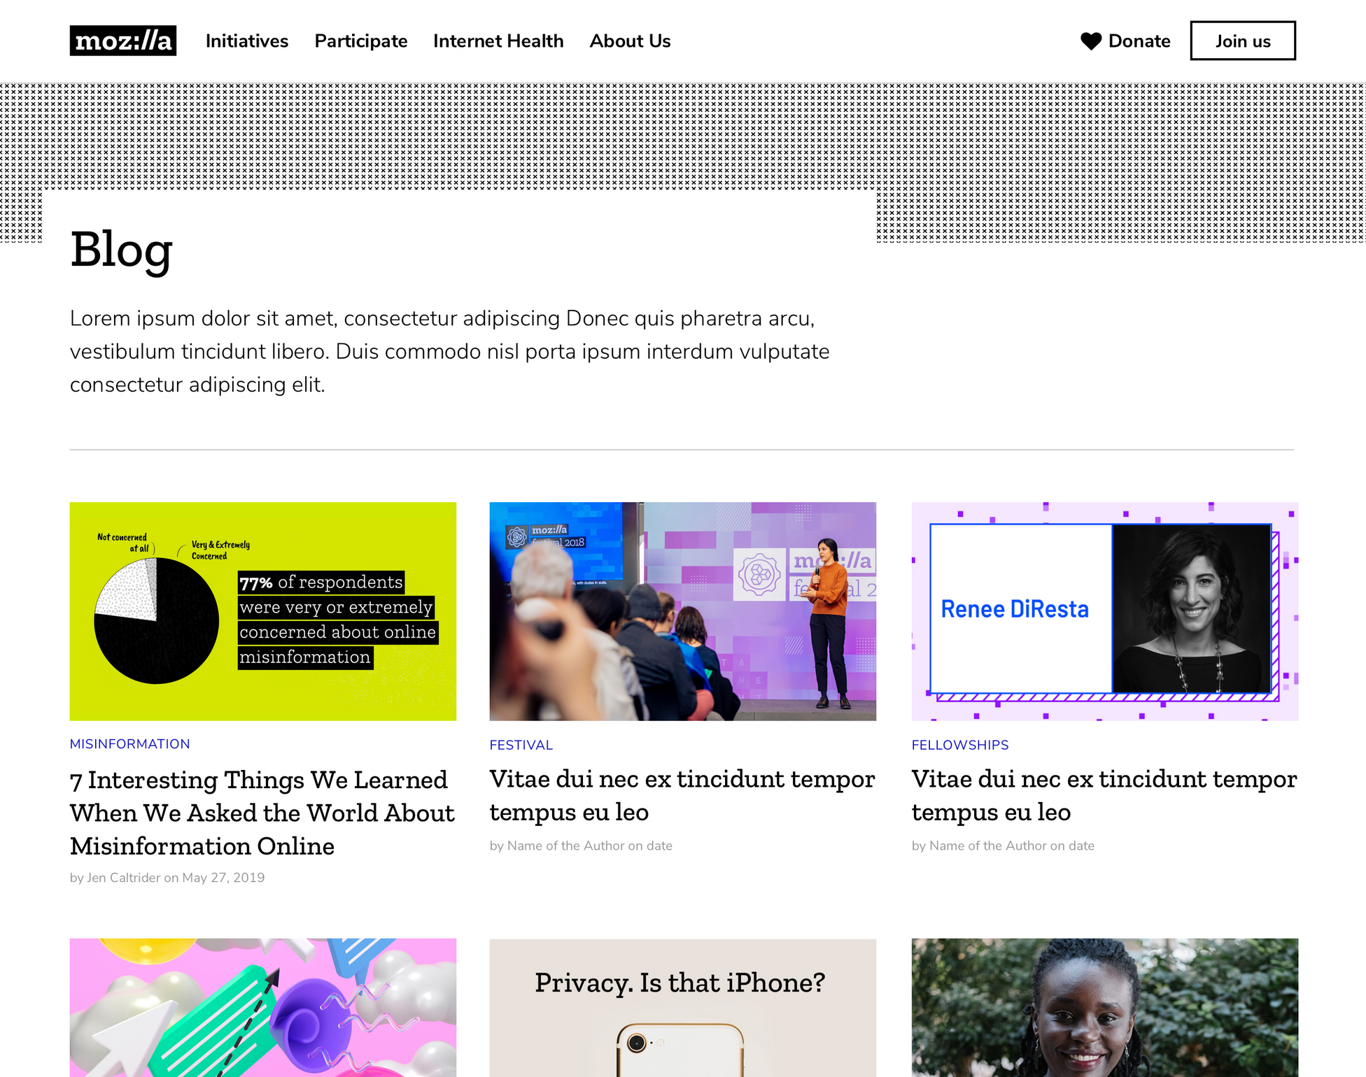
Task: Click the Festival post author byline
Action: pyautogui.click(x=581, y=846)
